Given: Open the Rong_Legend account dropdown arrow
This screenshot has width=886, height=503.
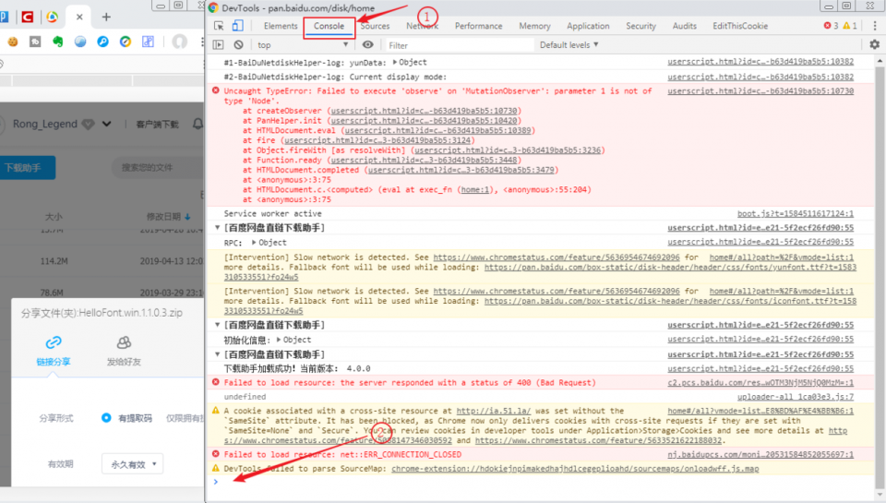Looking at the screenshot, I should point(107,124).
